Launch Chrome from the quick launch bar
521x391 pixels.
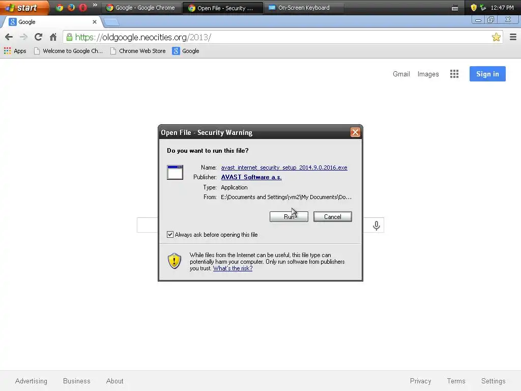[60, 7]
